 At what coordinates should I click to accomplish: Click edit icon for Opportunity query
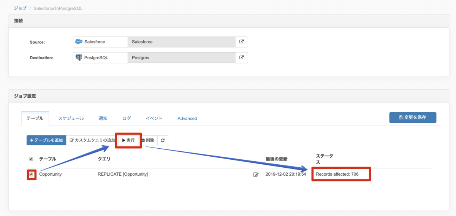click(x=256, y=175)
